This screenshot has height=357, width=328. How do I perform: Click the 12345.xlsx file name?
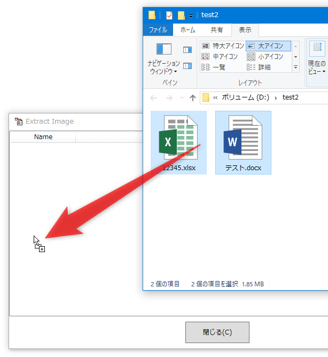pos(179,168)
